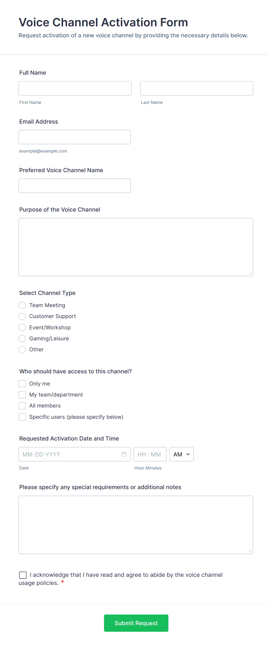This screenshot has width=269, height=646.
Task: Select the Other channel type
Action: (x=22, y=350)
